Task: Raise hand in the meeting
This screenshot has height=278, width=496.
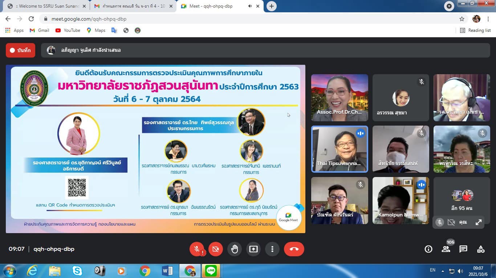Action: 235,249
